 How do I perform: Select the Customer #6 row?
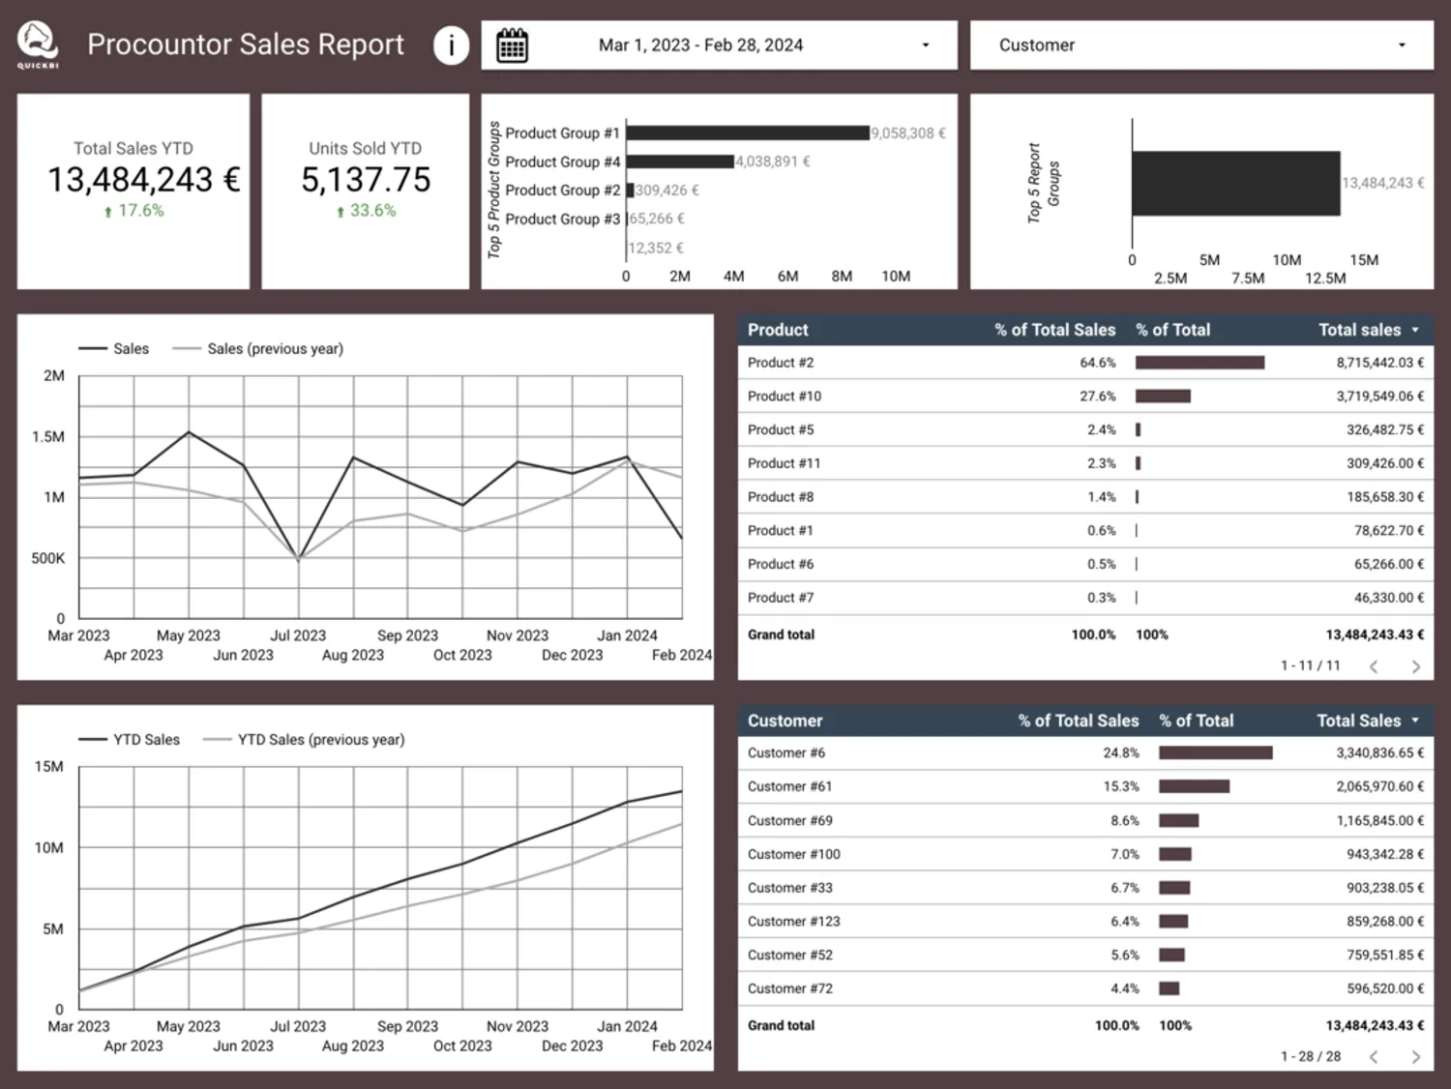click(1085, 753)
